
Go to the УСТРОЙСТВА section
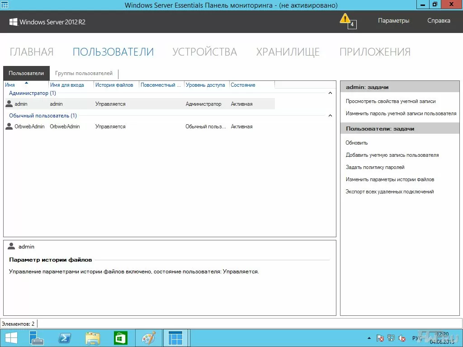(204, 52)
